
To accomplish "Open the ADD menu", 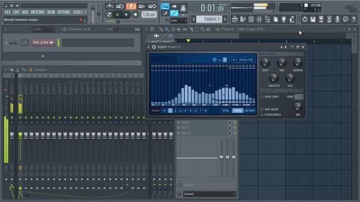I will pos(25,12).
